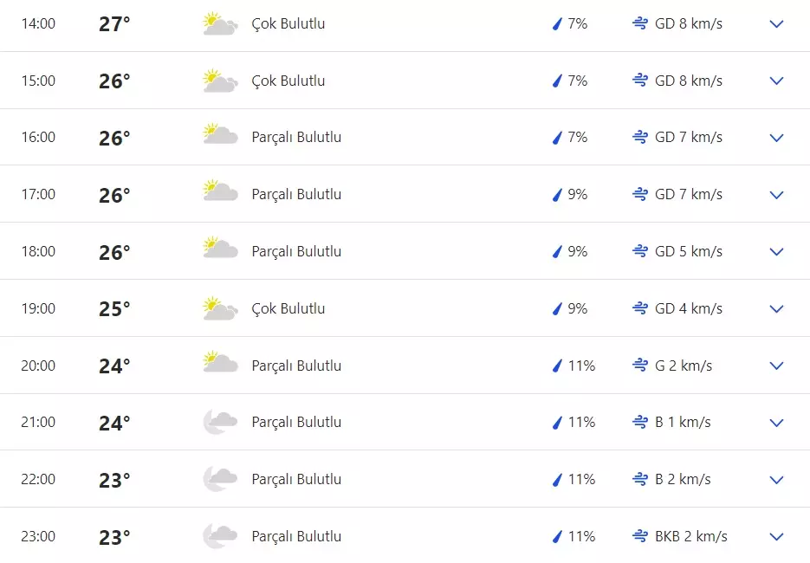Click the moon cloud icon at 21:00
The image size is (810, 563).
pyautogui.click(x=220, y=423)
